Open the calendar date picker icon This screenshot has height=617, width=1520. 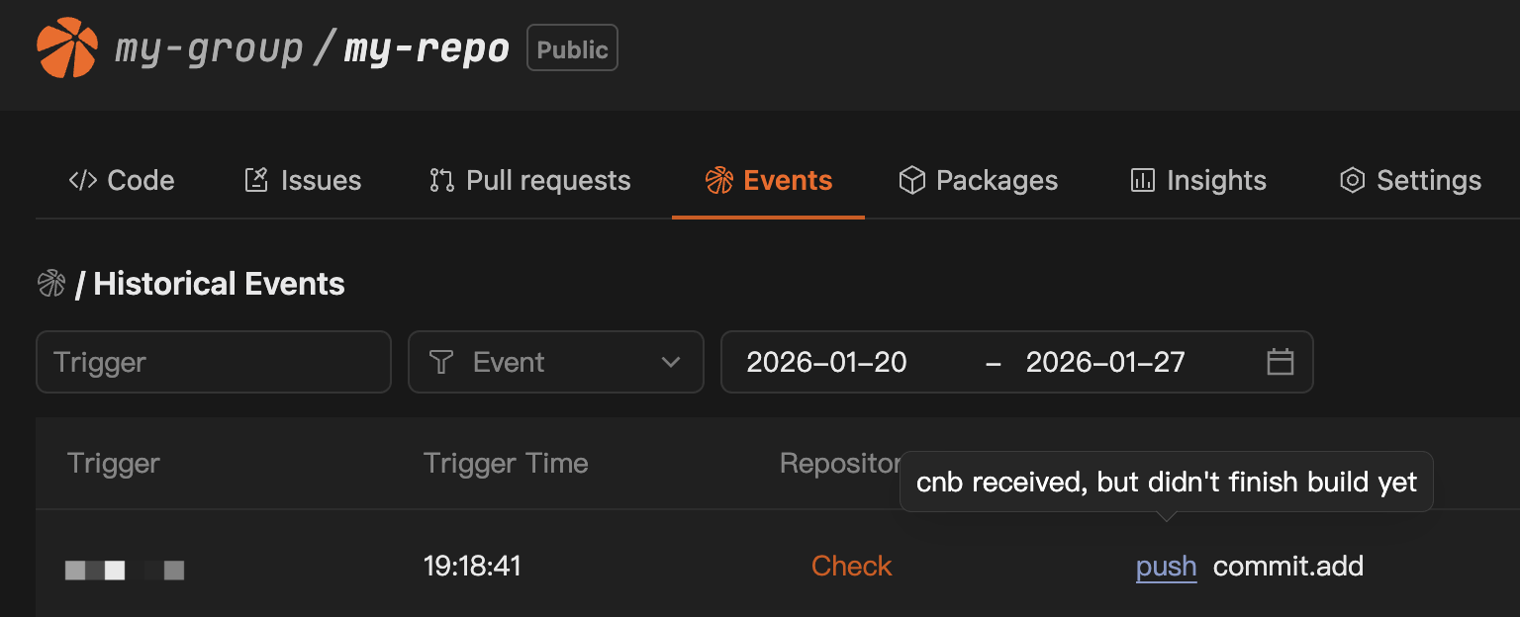tap(1281, 362)
